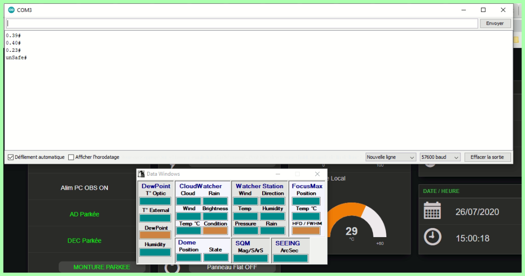Screen dimensions: 525x276
Task: Click the DEC Parkée status text
Action: pyautogui.click(x=84, y=240)
